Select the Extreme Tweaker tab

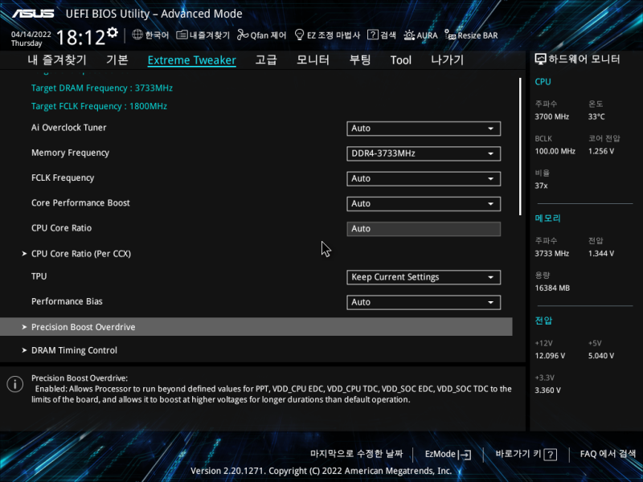click(x=191, y=59)
